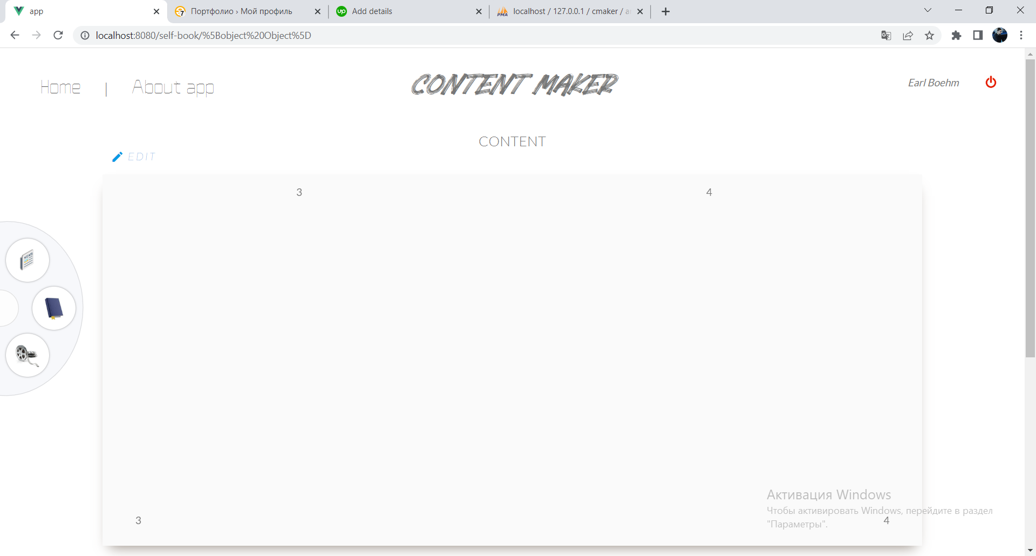Click the page vertical scrollbar thumb
The width and height of the screenshot is (1036, 556).
pyautogui.click(x=1030, y=208)
